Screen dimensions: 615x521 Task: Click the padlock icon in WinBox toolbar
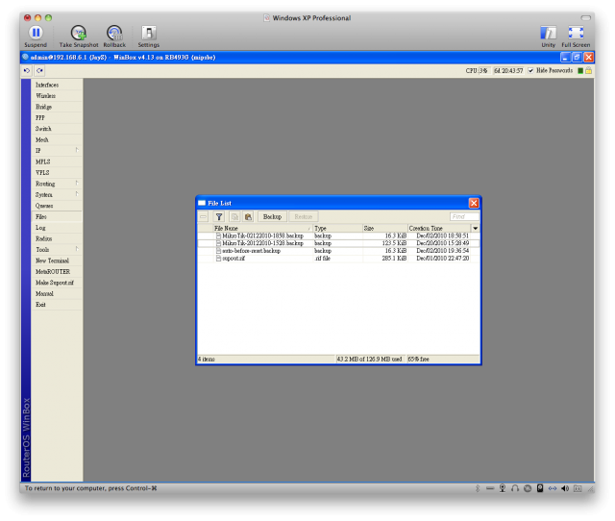point(588,70)
